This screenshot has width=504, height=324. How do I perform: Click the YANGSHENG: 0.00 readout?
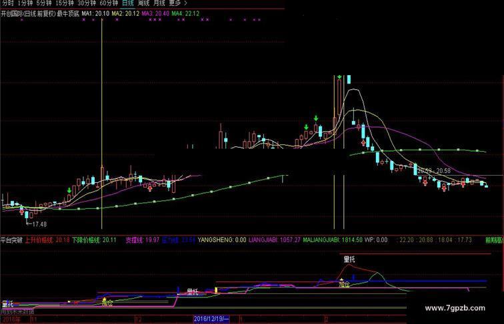(222, 240)
